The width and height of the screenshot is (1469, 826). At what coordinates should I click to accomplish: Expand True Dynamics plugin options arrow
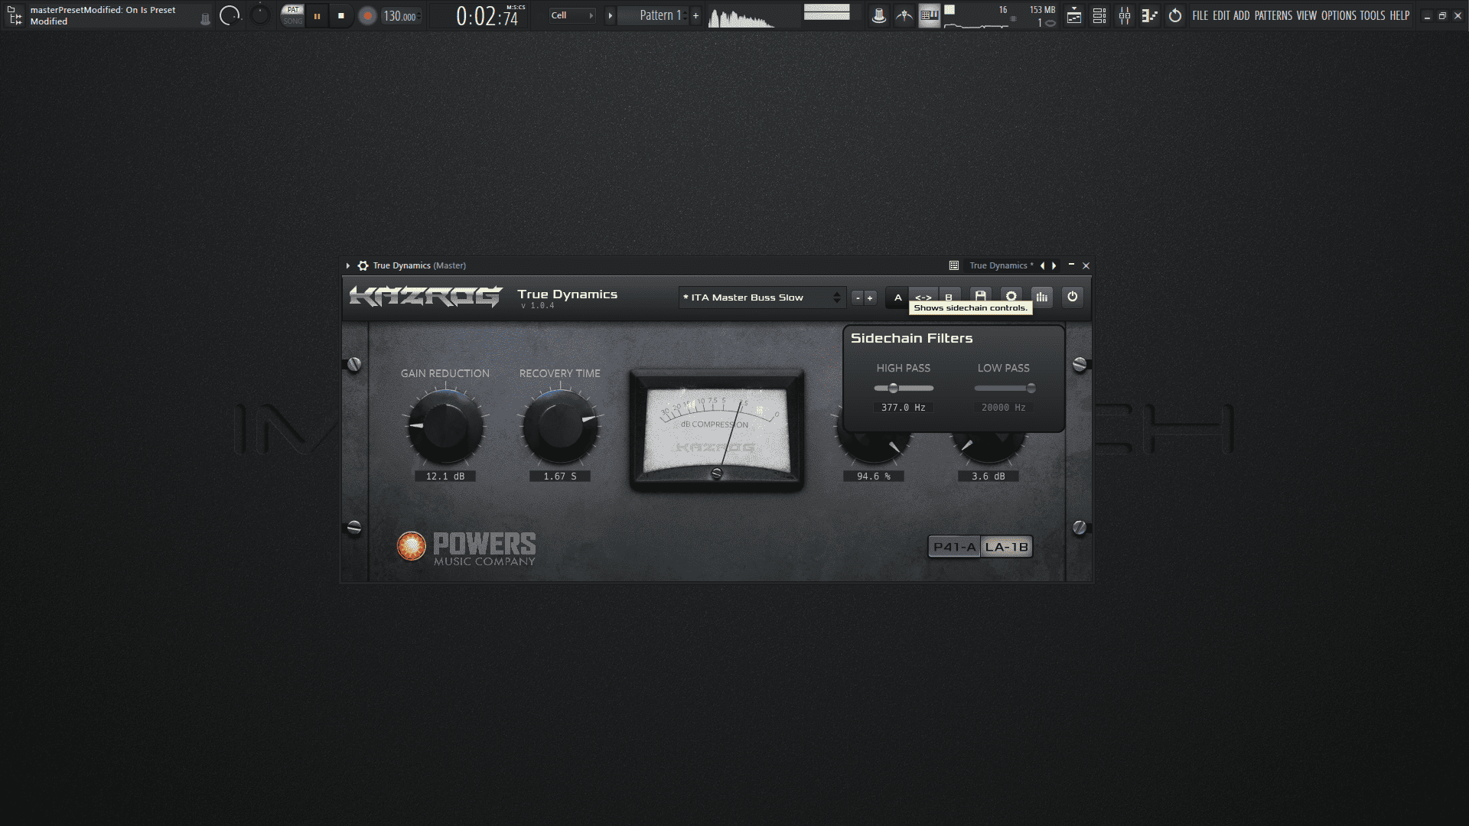pyautogui.click(x=348, y=265)
